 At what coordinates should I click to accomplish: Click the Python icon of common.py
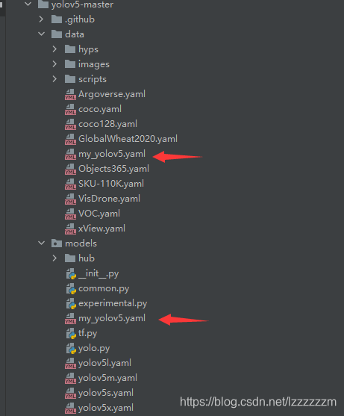click(x=72, y=288)
